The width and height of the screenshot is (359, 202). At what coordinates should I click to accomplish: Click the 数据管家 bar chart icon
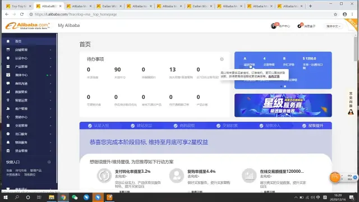pyautogui.click(x=8, y=92)
